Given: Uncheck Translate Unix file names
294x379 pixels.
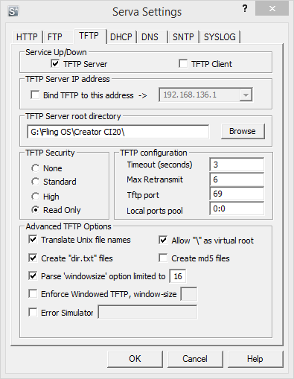Looking at the screenshot, I should pyautogui.click(x=33, y=240).
